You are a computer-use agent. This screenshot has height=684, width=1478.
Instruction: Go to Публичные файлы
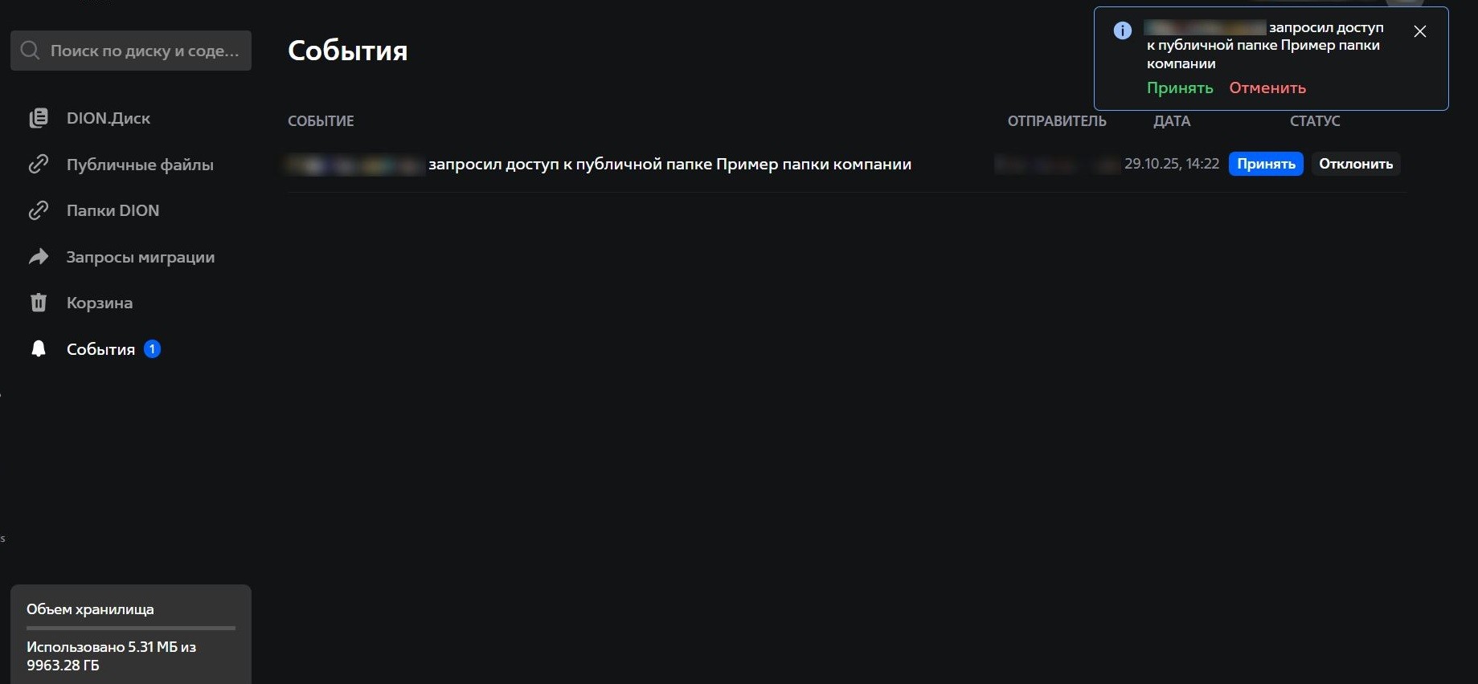140,165
